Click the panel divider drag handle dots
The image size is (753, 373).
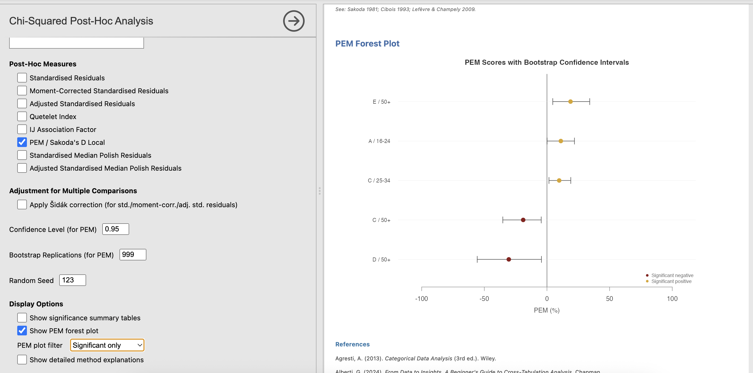click(319, 191)
